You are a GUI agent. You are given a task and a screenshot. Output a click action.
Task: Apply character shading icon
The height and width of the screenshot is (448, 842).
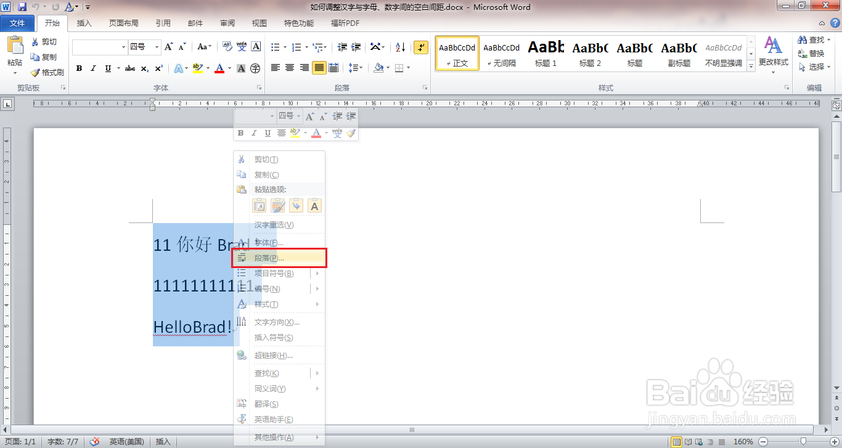point(241,68)
